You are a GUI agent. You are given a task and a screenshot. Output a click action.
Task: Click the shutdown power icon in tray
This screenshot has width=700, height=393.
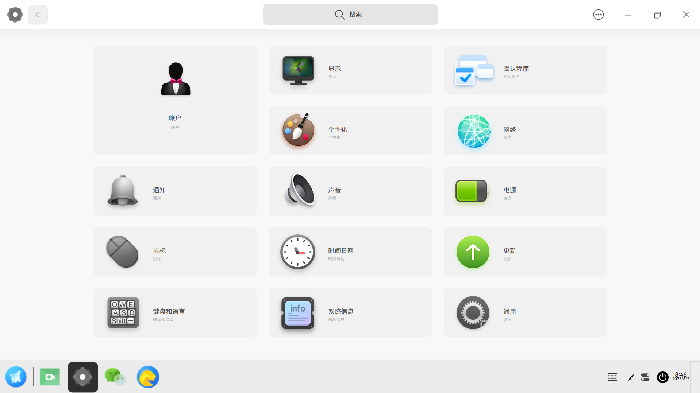click(662, 377)
